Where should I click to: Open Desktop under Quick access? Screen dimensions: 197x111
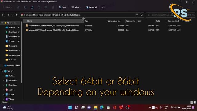(x=12, y=27)
